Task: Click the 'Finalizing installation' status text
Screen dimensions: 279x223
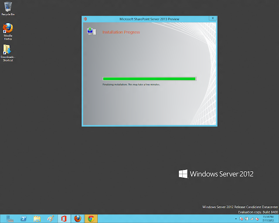Action: pos(131,84)
